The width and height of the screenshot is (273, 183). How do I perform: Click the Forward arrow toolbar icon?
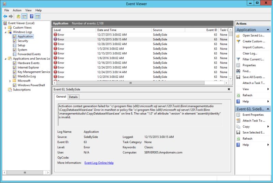point(11,16)
